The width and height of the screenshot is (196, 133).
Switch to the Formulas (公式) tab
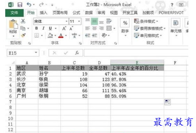[76, 13]
